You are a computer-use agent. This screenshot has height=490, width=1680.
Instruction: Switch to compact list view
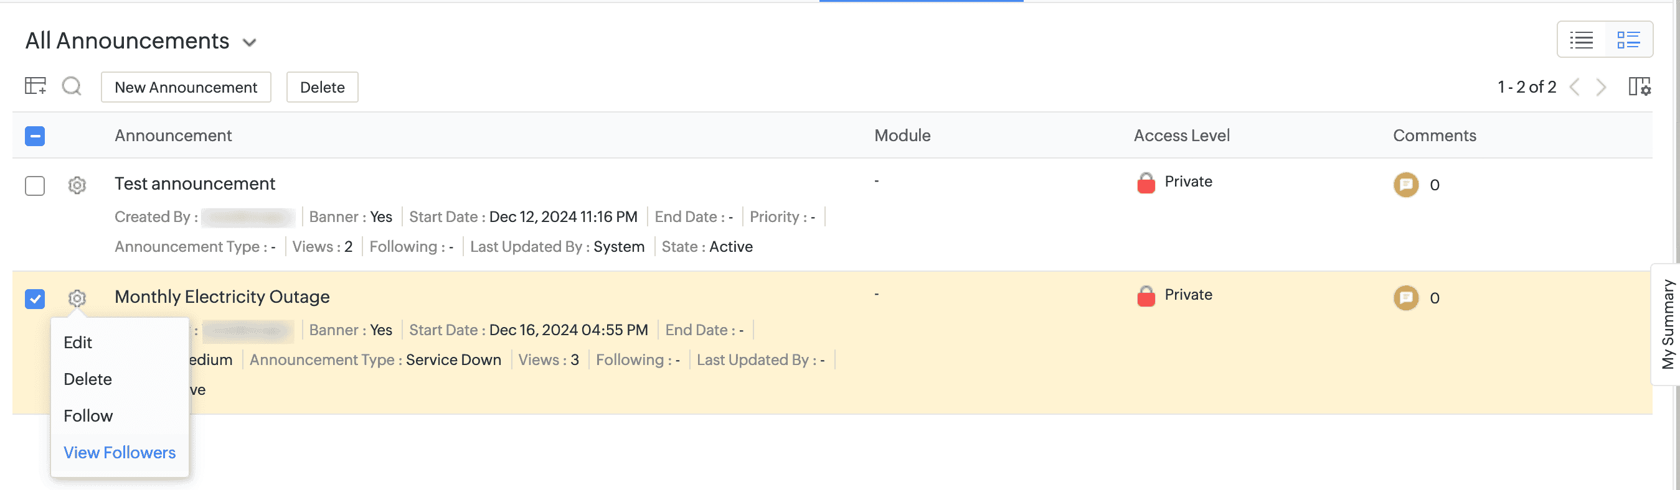[1581, 40]
